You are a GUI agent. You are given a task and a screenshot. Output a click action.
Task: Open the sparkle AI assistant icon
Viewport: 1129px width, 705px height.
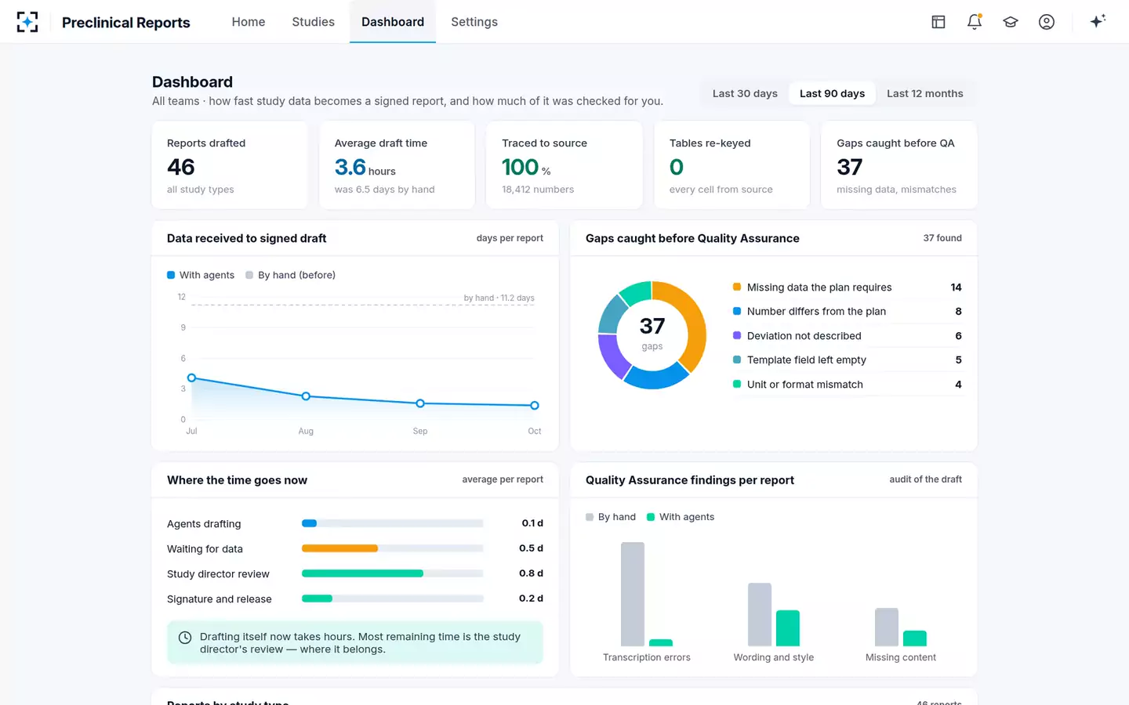coord(1098,21)
